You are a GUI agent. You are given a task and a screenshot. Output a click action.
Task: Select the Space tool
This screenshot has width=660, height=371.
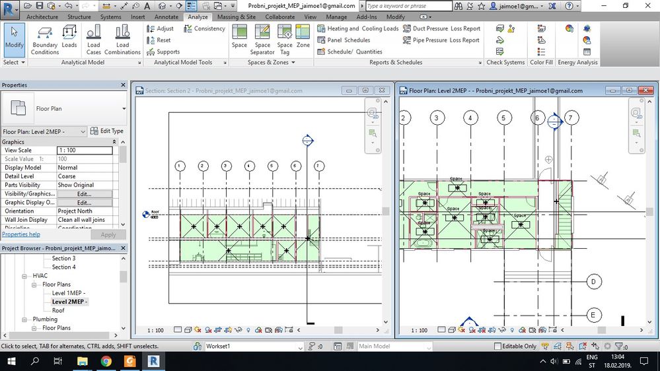pos(240,36)
